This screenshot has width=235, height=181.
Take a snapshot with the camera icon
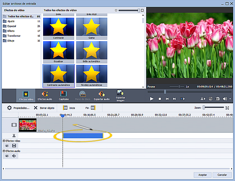(218, 98)
